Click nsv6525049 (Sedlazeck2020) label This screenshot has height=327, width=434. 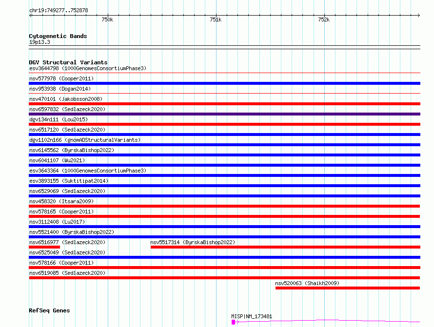67,252
